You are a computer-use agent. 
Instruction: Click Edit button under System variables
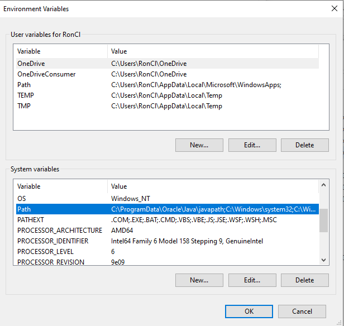[x=252, y=280]
